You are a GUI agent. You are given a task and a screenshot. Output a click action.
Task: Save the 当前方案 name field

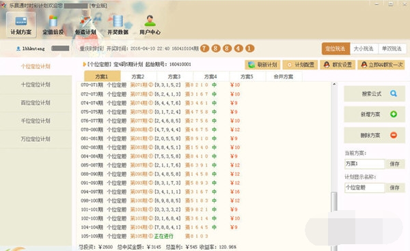point(395,164)
